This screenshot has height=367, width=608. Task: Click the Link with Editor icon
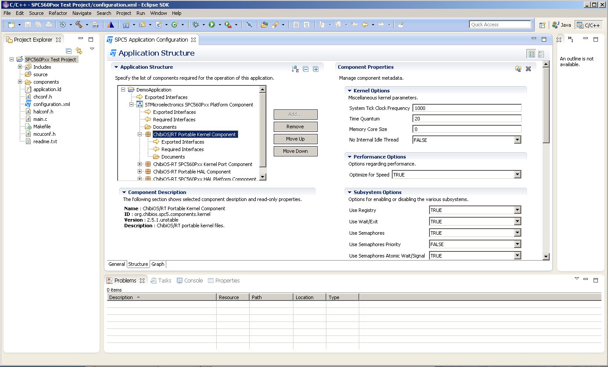click(x=79, y=50)
